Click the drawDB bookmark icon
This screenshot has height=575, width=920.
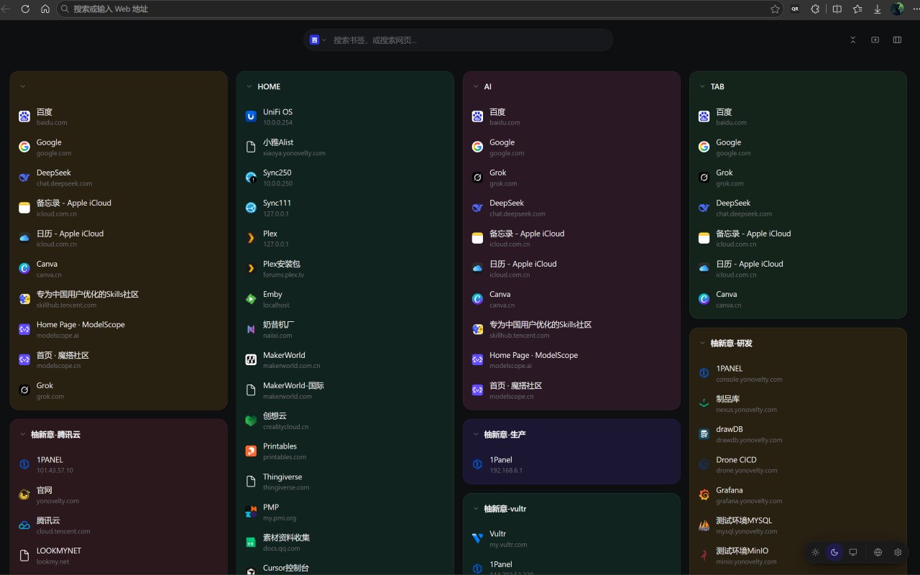point(704,434)
